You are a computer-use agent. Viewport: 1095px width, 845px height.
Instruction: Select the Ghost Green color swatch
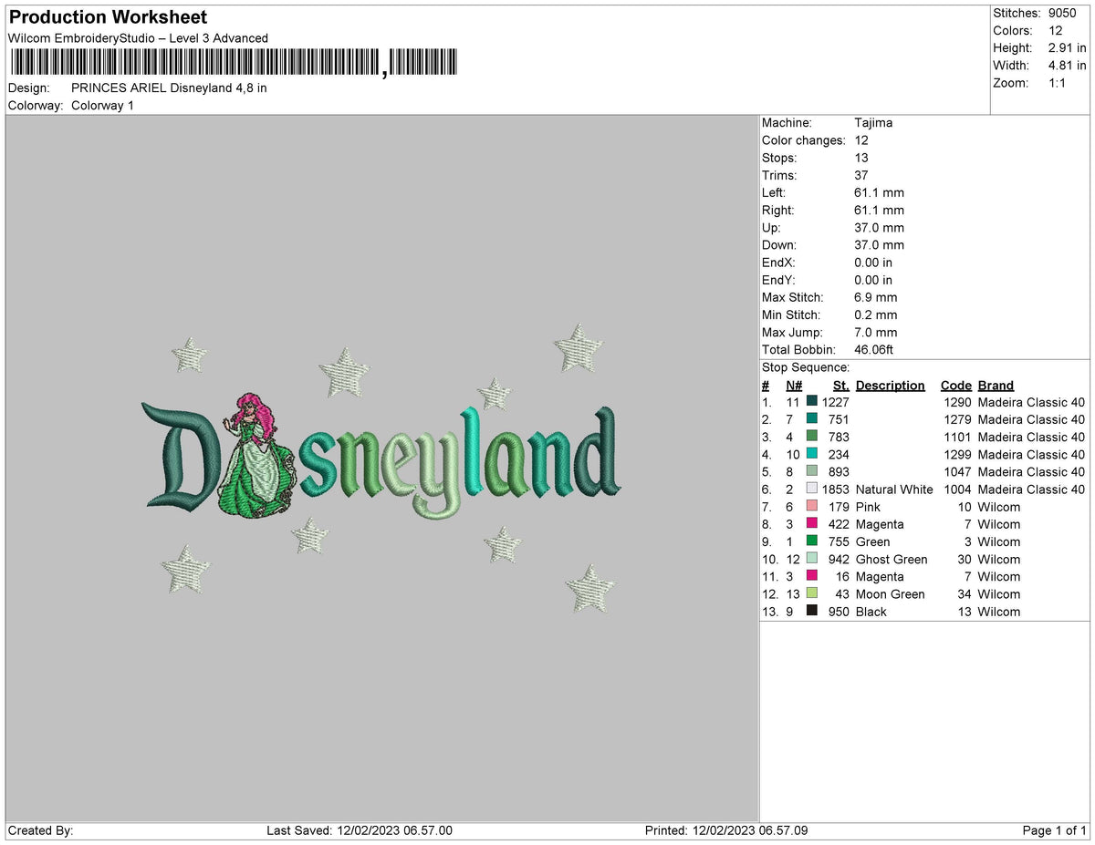pos(812,559)
